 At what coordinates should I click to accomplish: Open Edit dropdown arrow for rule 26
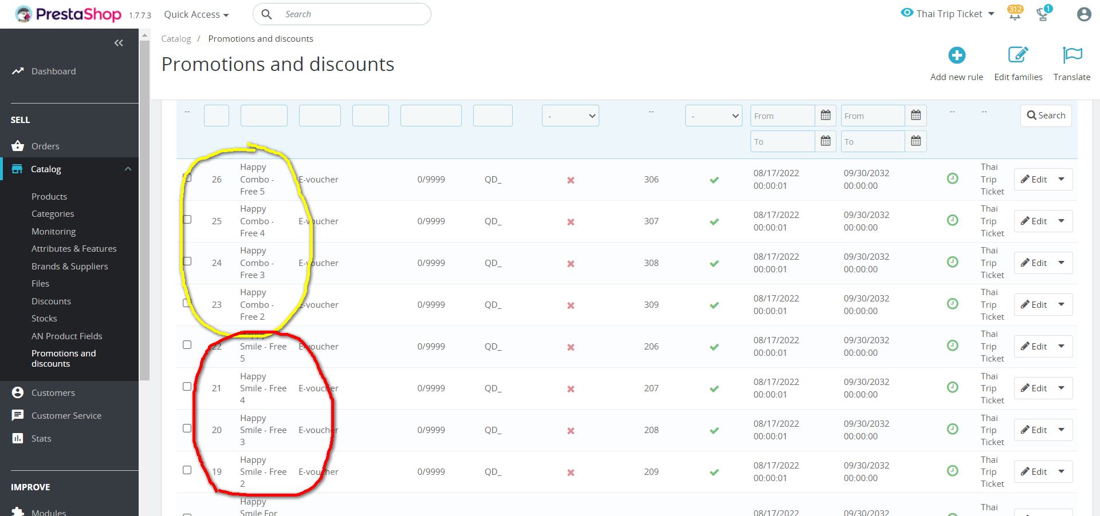point(1062,180)
